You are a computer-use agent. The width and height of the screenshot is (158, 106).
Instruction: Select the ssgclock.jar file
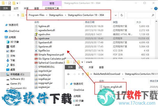(45, 71)
